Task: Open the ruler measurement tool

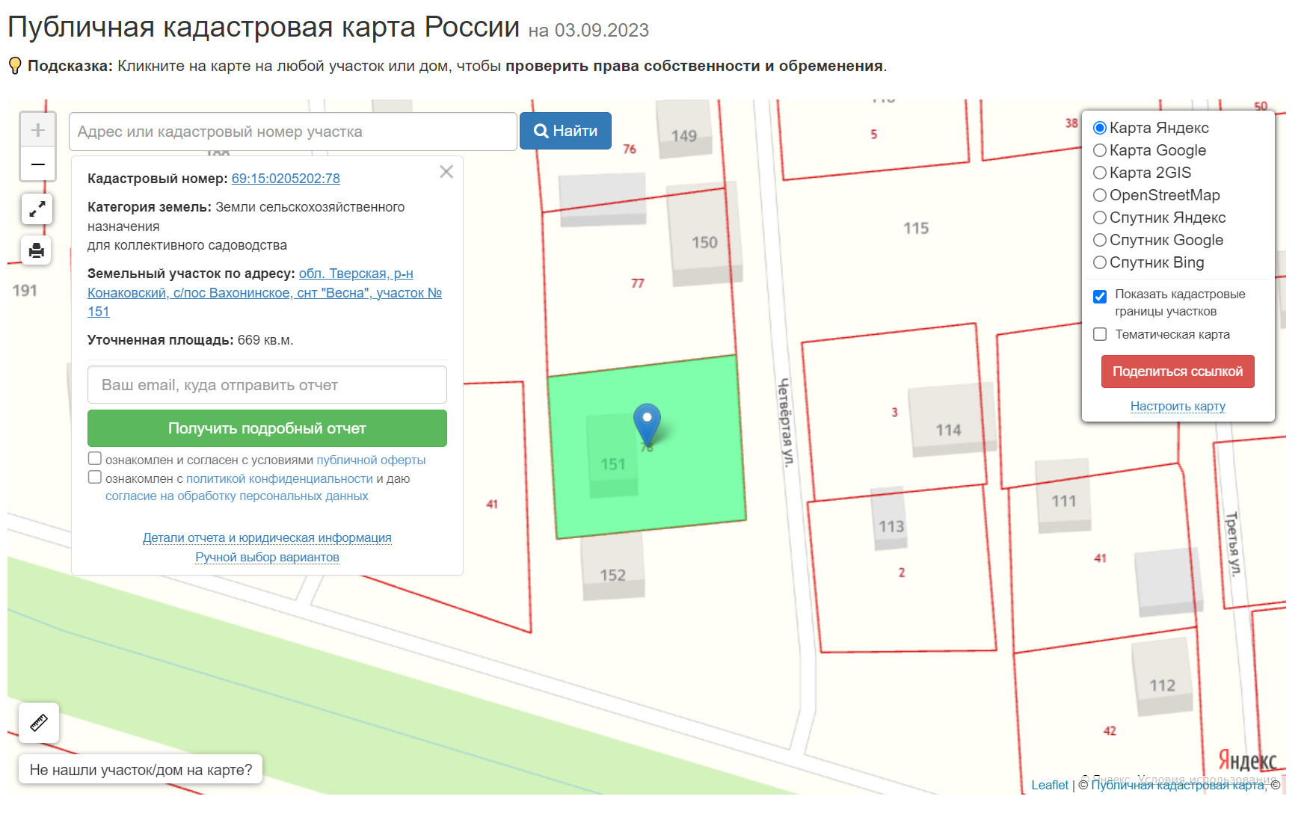Action: (x=39, y=723)
